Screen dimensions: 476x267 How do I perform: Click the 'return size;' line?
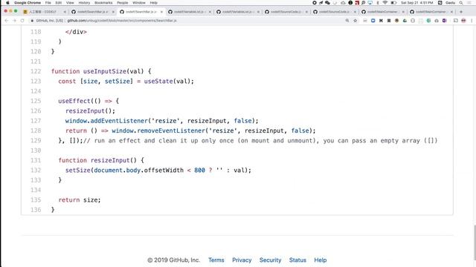click(80, 200)
